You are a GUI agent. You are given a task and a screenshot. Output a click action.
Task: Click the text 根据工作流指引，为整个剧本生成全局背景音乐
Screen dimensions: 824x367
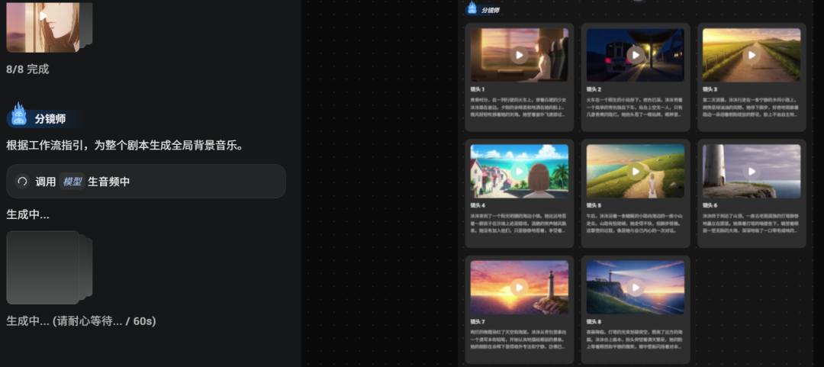tap(125, 146)
